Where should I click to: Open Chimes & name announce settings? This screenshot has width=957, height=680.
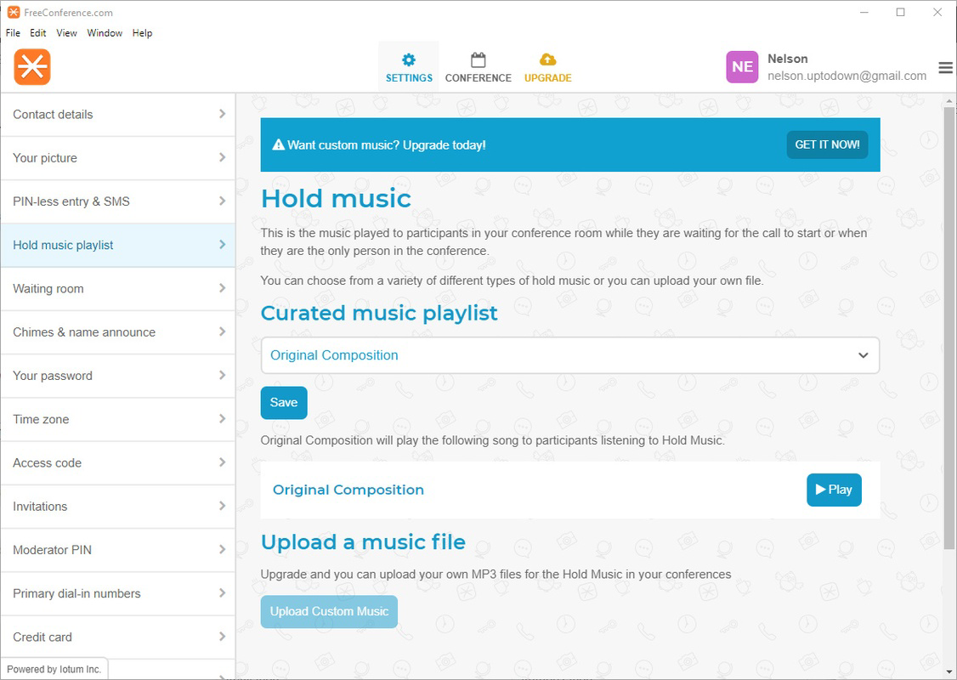click(118, 332)
